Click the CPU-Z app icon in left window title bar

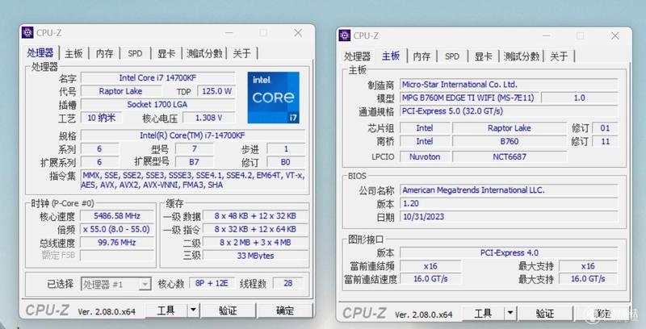(27, 32)
